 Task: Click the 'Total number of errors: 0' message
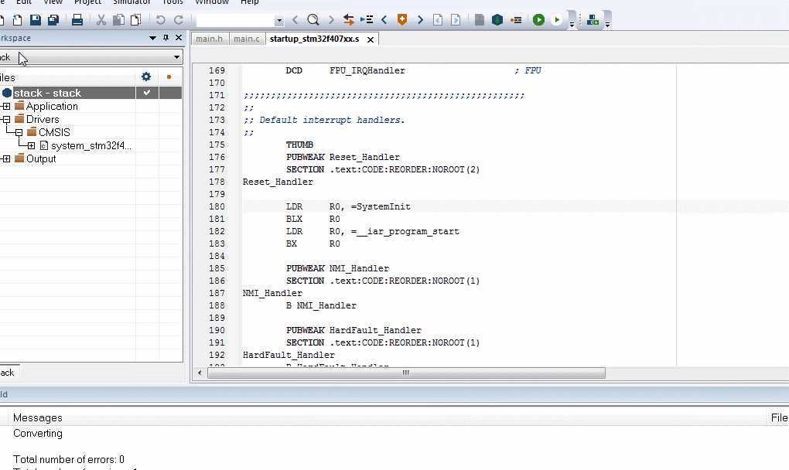coord(68,459)
